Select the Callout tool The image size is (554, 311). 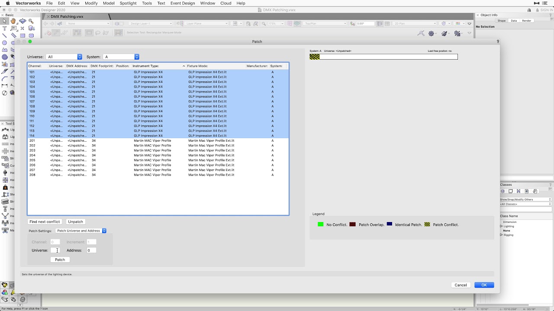coord(13,28)
